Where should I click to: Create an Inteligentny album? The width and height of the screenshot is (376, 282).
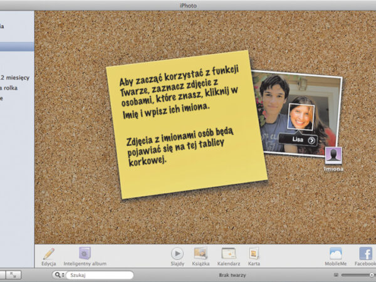[85, 253]
